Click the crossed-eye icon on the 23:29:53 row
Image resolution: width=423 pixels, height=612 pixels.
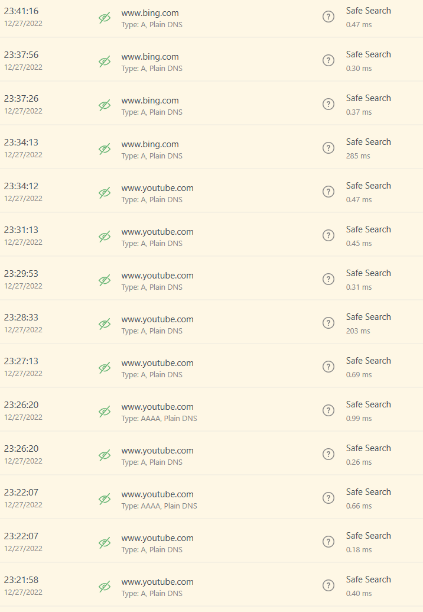point(105,280)
